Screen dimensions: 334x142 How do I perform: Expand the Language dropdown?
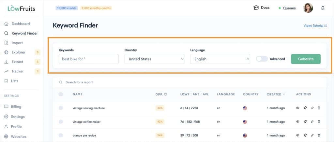pyautogui.click(x=220, y=59)
